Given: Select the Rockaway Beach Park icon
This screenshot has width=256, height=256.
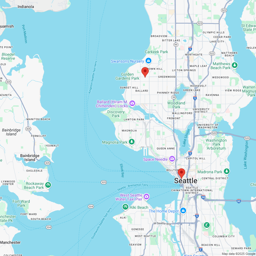Looking at the screenshot, I should pos(48,185).
